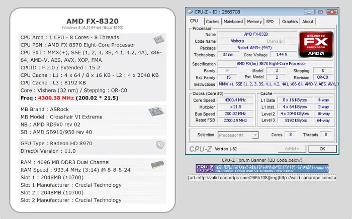
Task: Switch to the Memory tab
Action: point(254,22)
